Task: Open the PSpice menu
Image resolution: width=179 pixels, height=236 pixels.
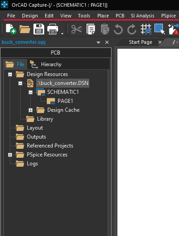Action: click(x=168, y=16)
